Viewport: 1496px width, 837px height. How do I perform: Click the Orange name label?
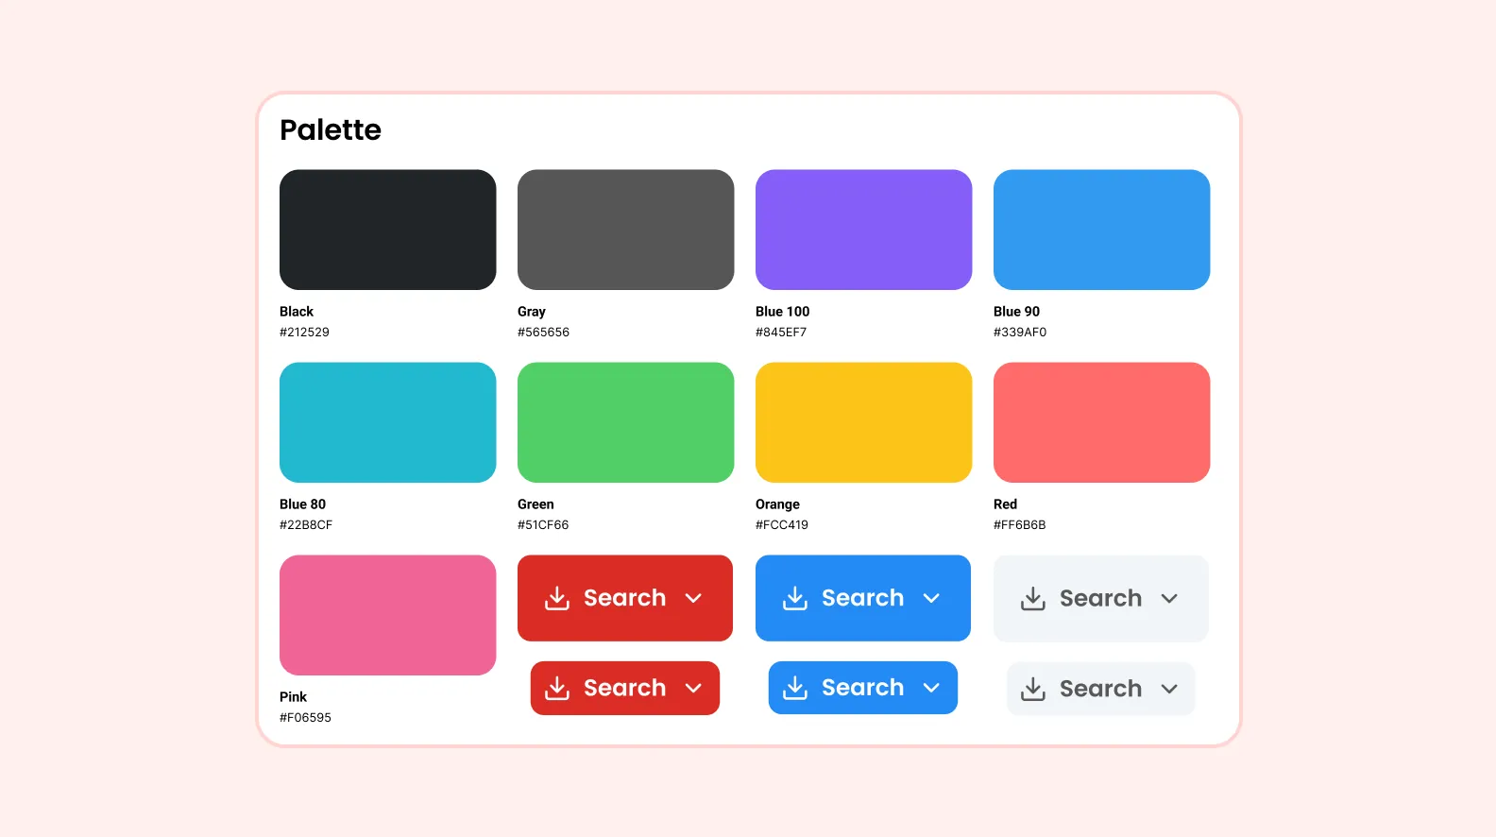coord(777,504)
